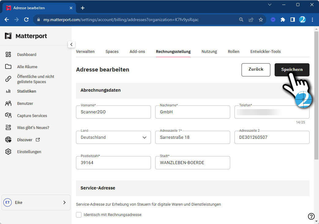This screenshot has height=224, width=319.
Task: Click the Matterport logo icon in the sidebar
Action: point(8,36)
